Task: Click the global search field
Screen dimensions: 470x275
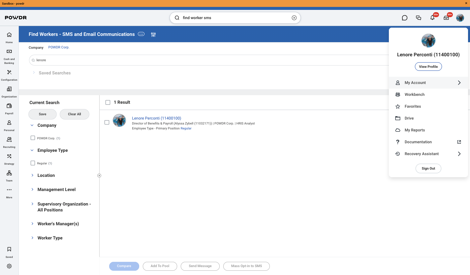Action: coord(235,18)
